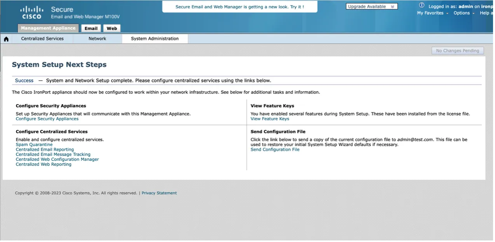Screen dimensions: 495x242
Task: Open the Privacy Statement link
Action: click(x=159, y=193)
